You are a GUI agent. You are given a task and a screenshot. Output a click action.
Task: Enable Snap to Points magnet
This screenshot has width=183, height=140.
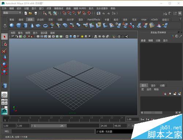click(x=74, y=13)
